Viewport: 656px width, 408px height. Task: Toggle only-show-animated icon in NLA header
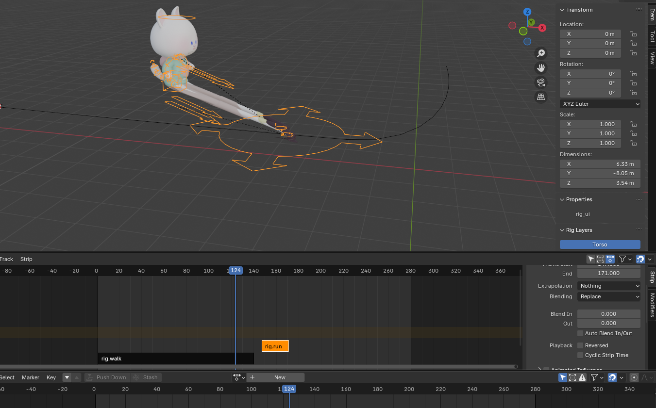coord(610,259)
